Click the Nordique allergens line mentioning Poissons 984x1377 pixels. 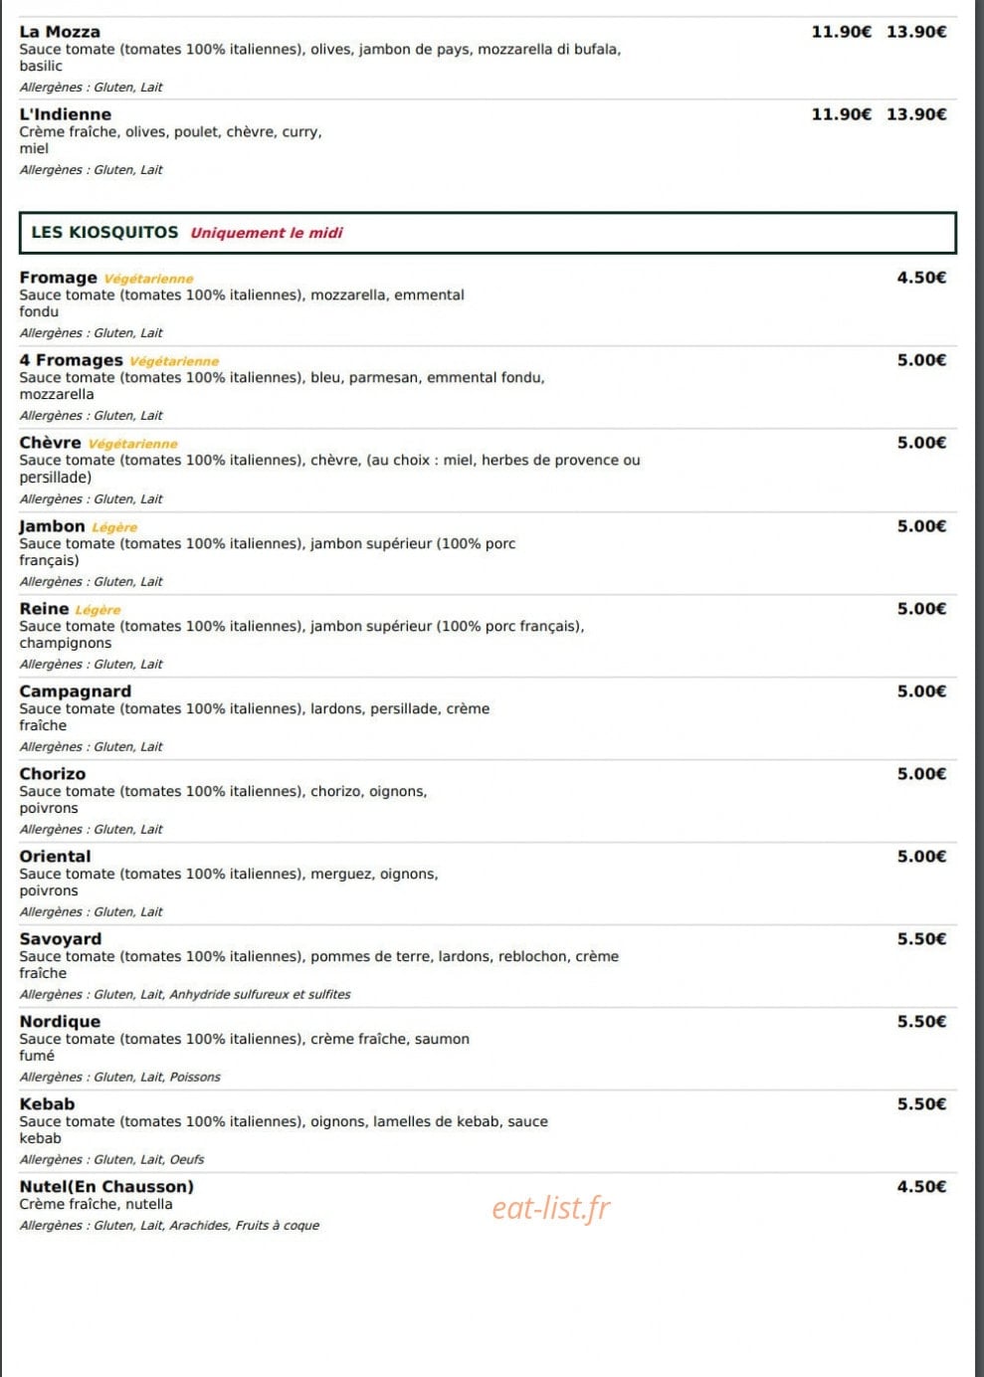click(x=120, y=1078)
